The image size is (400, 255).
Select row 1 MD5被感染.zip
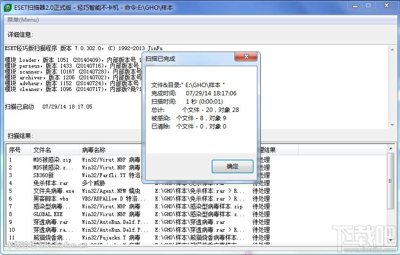tap(52, 160)
